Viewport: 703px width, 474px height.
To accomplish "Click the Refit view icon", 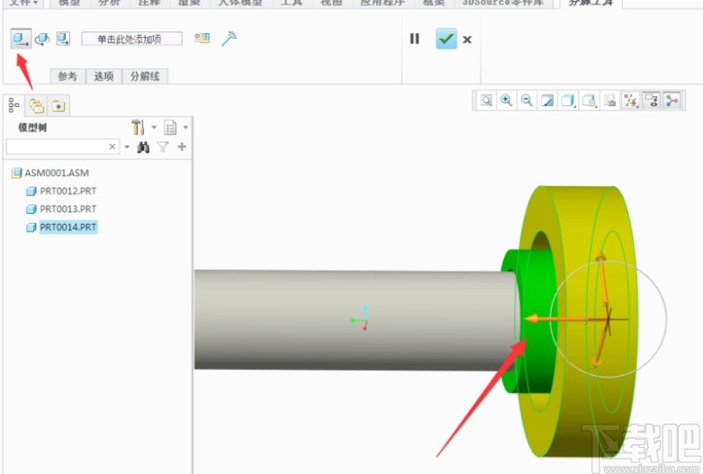I will pyautogui.click(x=486, y=101).
